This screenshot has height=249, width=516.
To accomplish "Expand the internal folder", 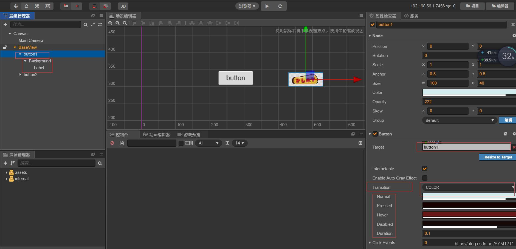I will pos(6,179).
